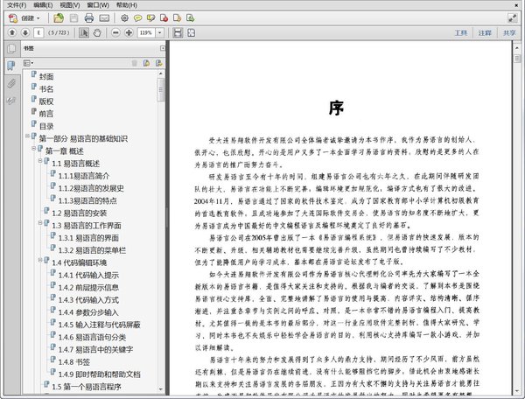Open the 工具 pane

(x=461, y=32)
